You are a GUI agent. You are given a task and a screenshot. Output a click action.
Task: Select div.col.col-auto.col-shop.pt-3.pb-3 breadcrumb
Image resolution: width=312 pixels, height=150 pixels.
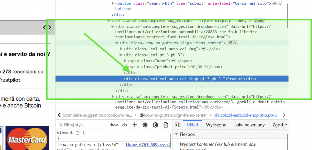246,115
